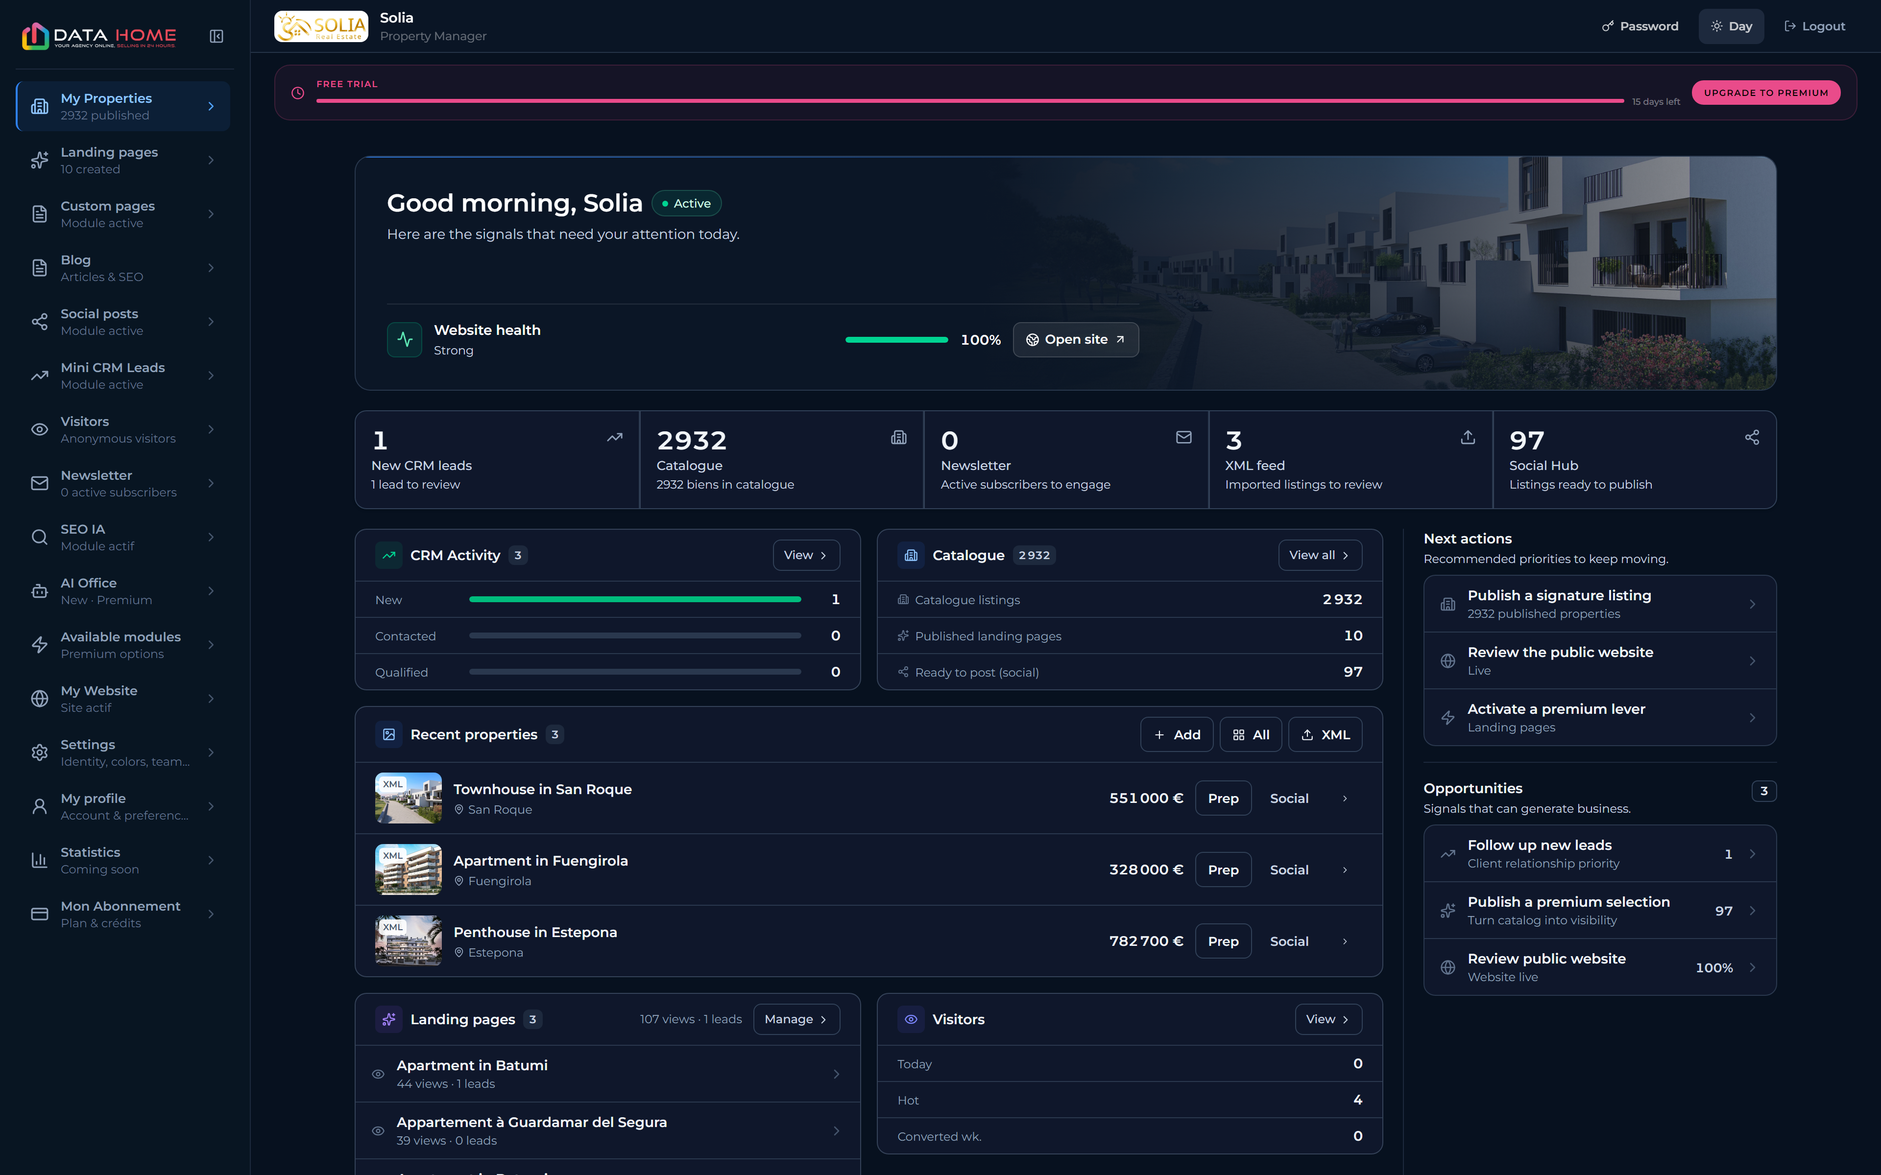Open Mini CRM Leads menu item
1881x1175 pixels.
tap(123, 376)
